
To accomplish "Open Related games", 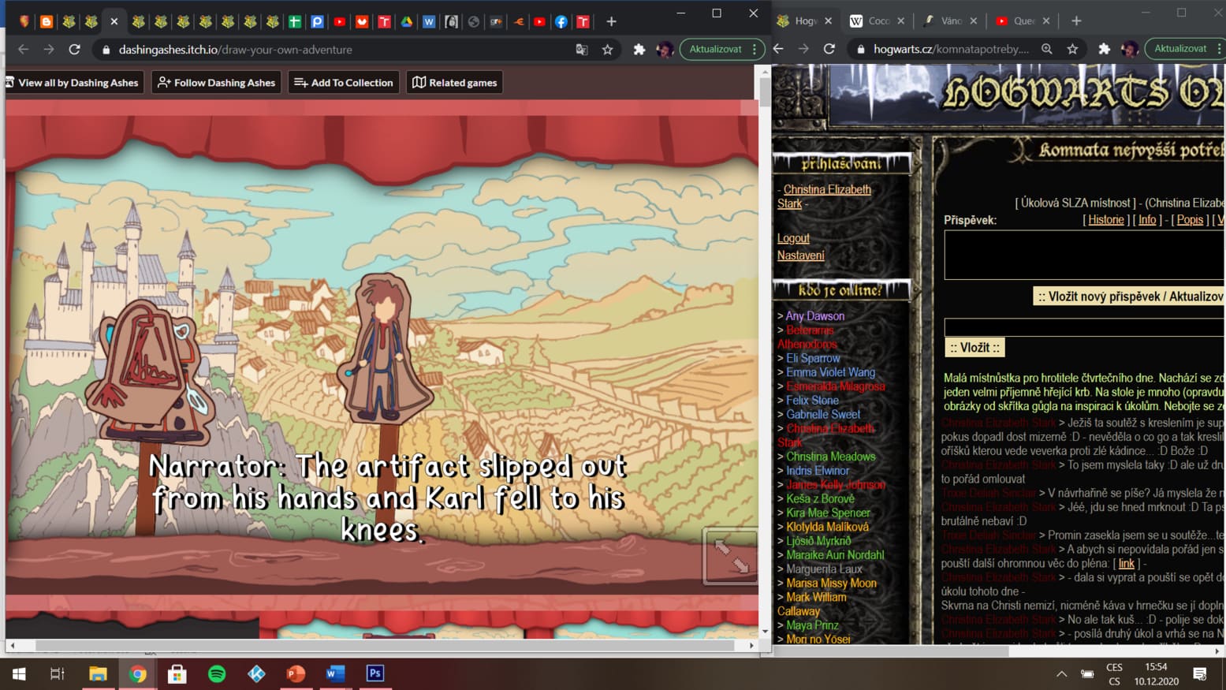I will coord(455,82).
